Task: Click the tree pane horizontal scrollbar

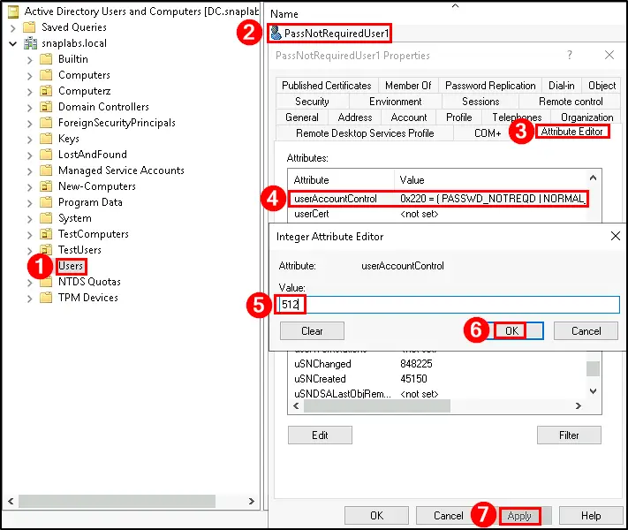Action: [x=117, y=501]
